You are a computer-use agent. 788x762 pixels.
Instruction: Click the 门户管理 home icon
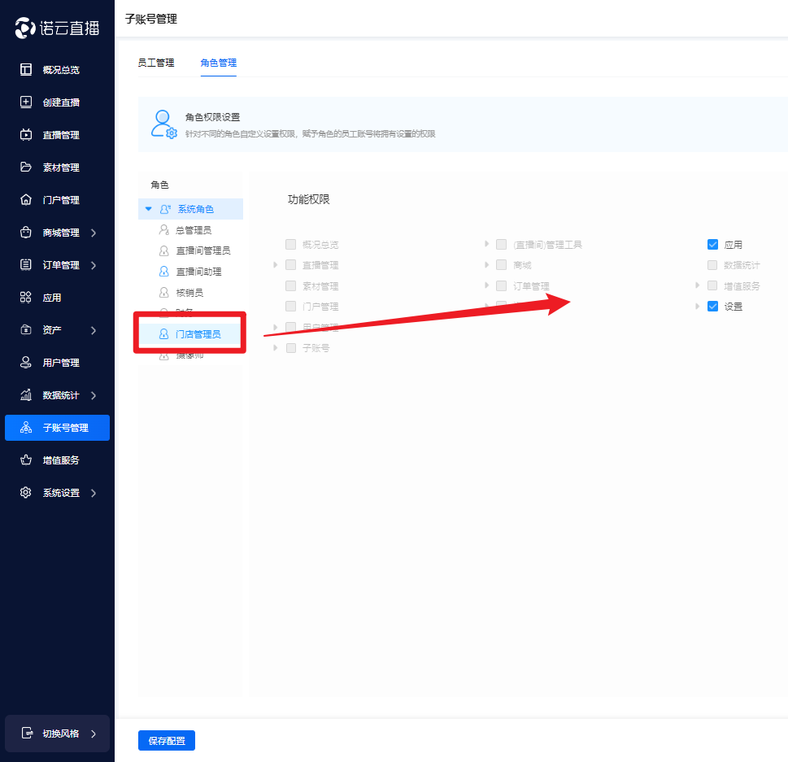point(26,200)
